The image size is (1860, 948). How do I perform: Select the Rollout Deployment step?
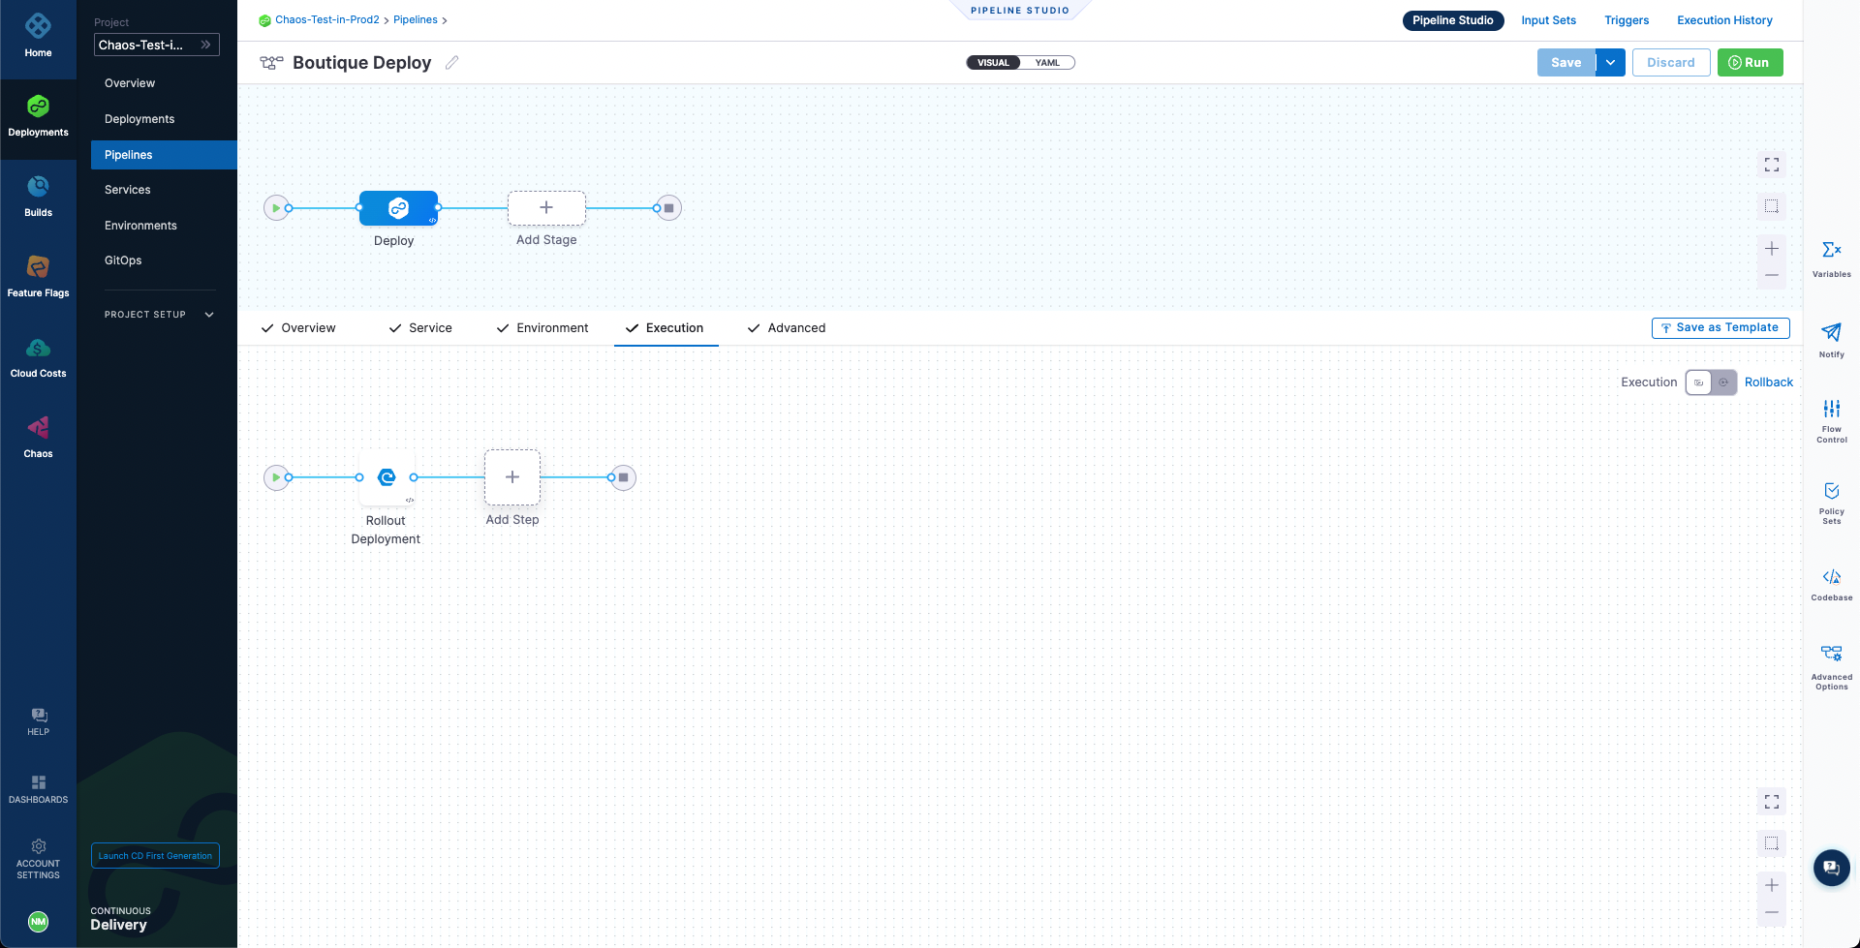[x=387, y=477]
